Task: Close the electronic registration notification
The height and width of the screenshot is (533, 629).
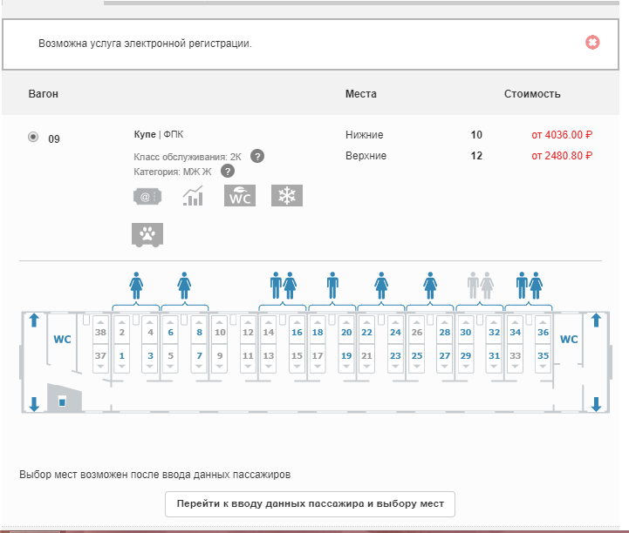Action: click(x=592, y=43)
